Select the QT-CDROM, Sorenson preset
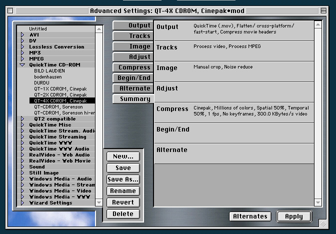The width and height of the screenshot is (336, 234). pos(57,107)
